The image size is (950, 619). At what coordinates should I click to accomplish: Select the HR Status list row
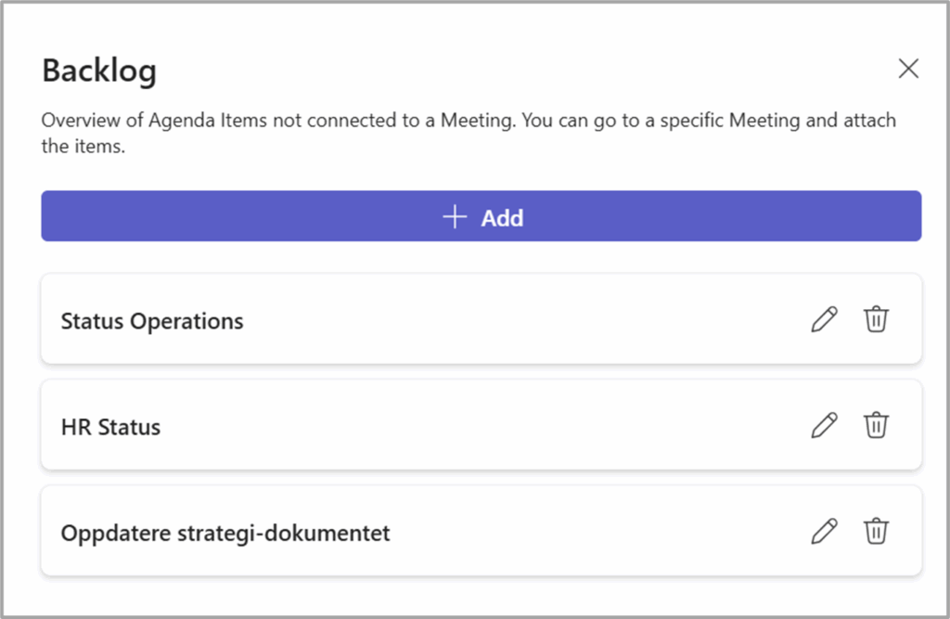pyautogui.click(x=371, y=425)
